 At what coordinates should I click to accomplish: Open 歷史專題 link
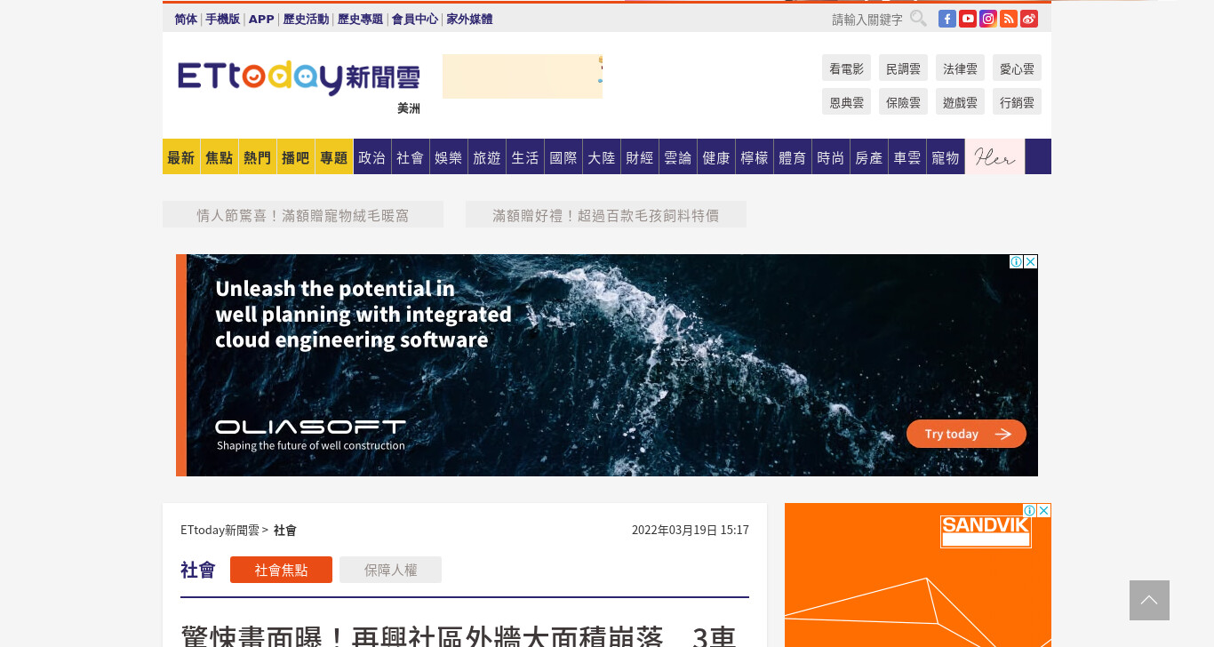pyautogui.click(x=360, y=19)
